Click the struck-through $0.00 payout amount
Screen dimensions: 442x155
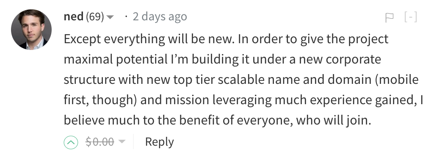coord(100,142)
